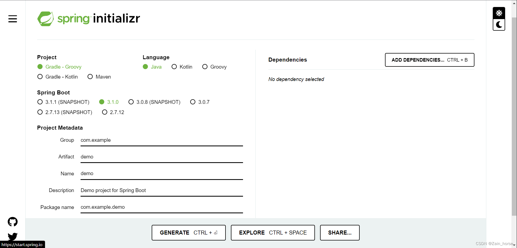Switch to light theme sun icon
The image size is (517, 248).
point(499,13)
